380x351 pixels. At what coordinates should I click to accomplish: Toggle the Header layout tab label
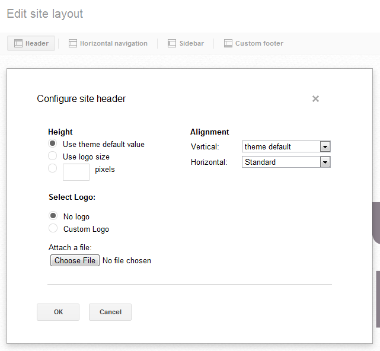37,43
